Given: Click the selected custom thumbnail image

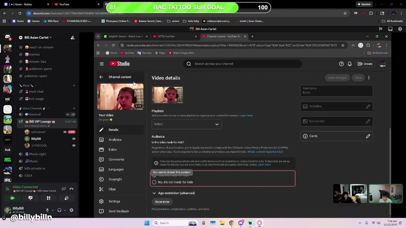Looking at the screenshot, I should [167, 95].
